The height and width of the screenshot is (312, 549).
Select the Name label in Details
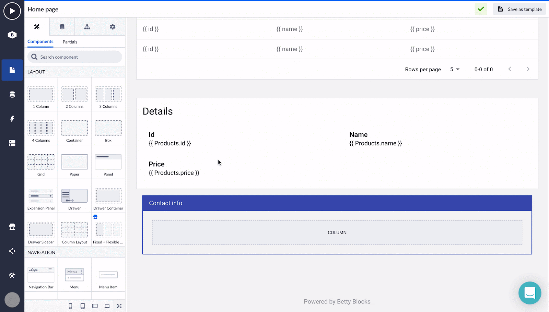(x=359, y=135)
